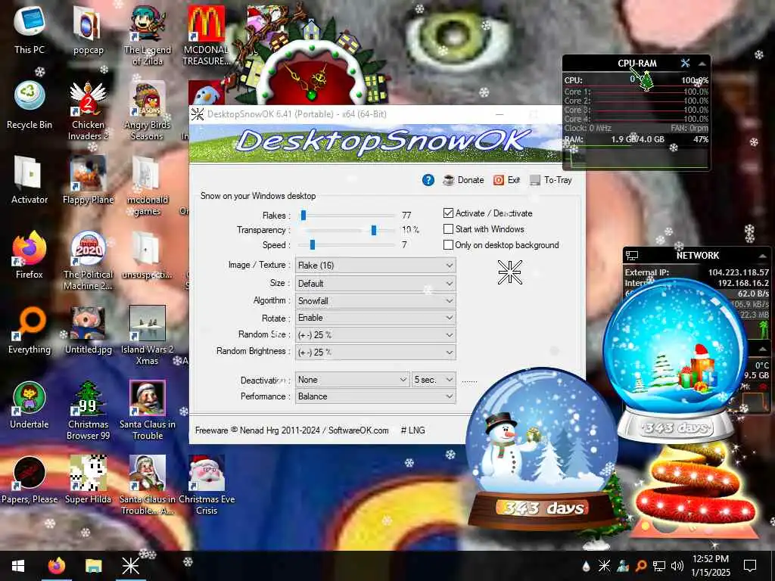Select the popcap desktop icon
775x581 pixels.
(x=88, y=30)
